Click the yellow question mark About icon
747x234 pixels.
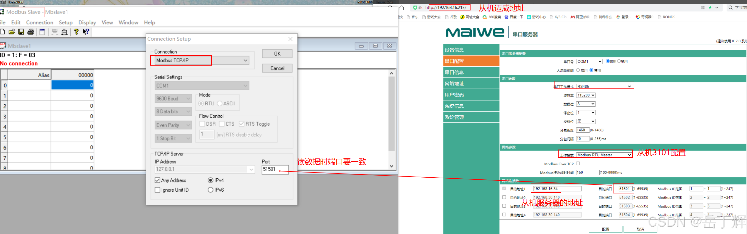(76, 32)
